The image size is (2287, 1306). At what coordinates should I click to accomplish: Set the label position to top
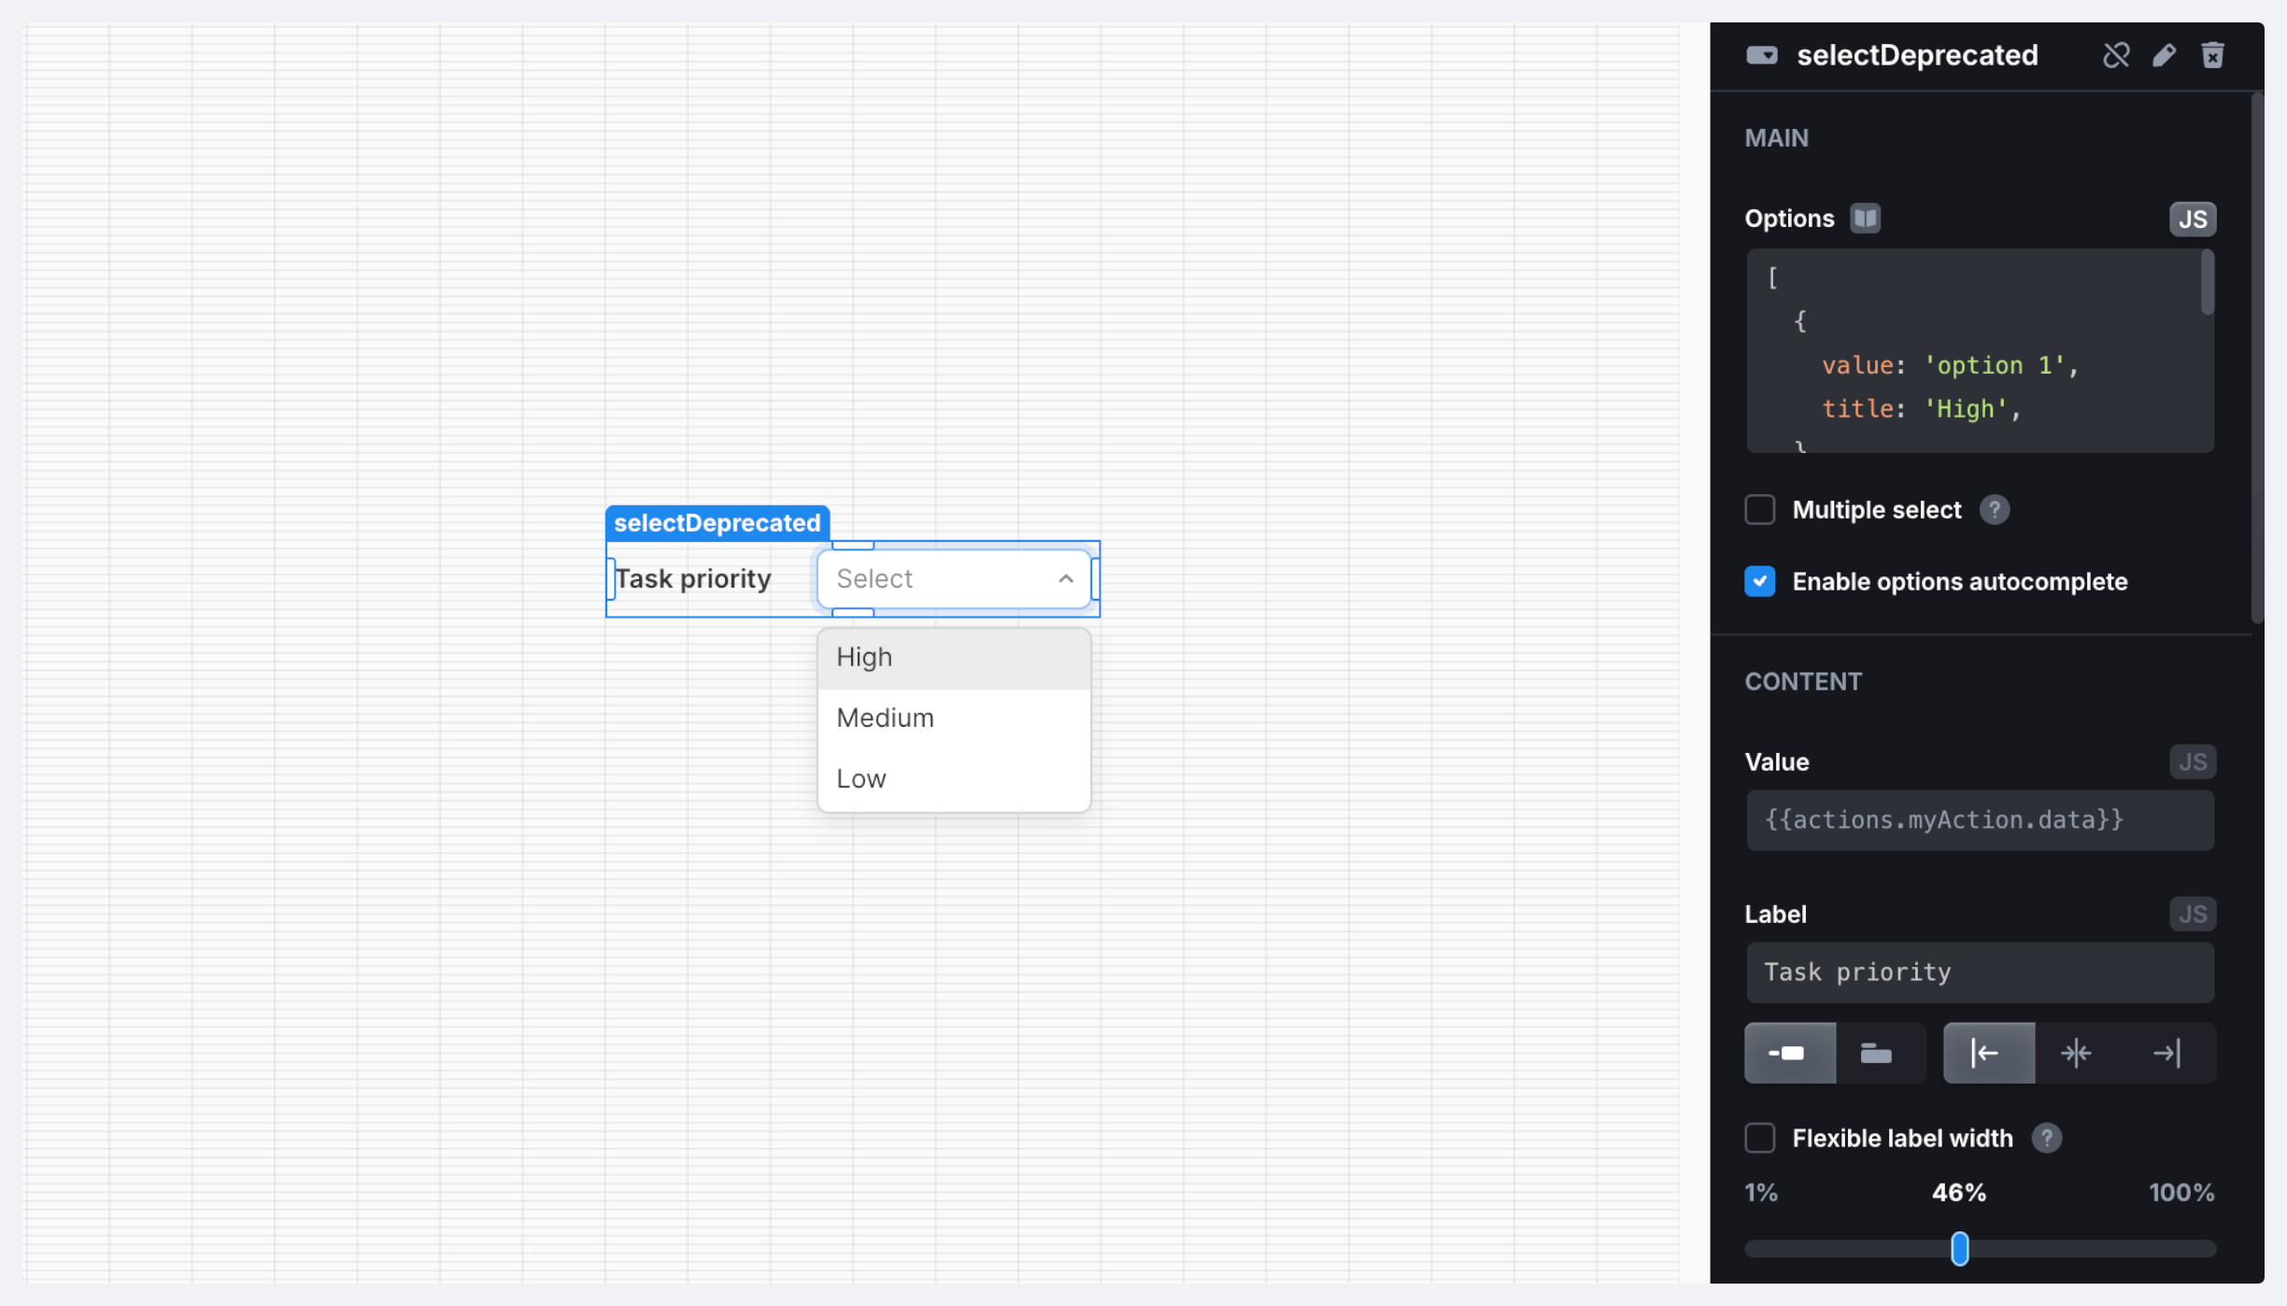(1876, 1053)
